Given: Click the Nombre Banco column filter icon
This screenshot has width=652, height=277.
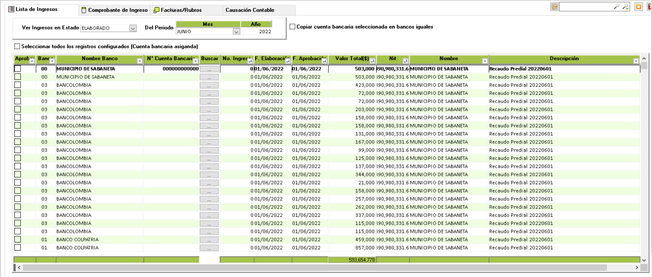Looking at the screenshot, I should coord(139,61).
